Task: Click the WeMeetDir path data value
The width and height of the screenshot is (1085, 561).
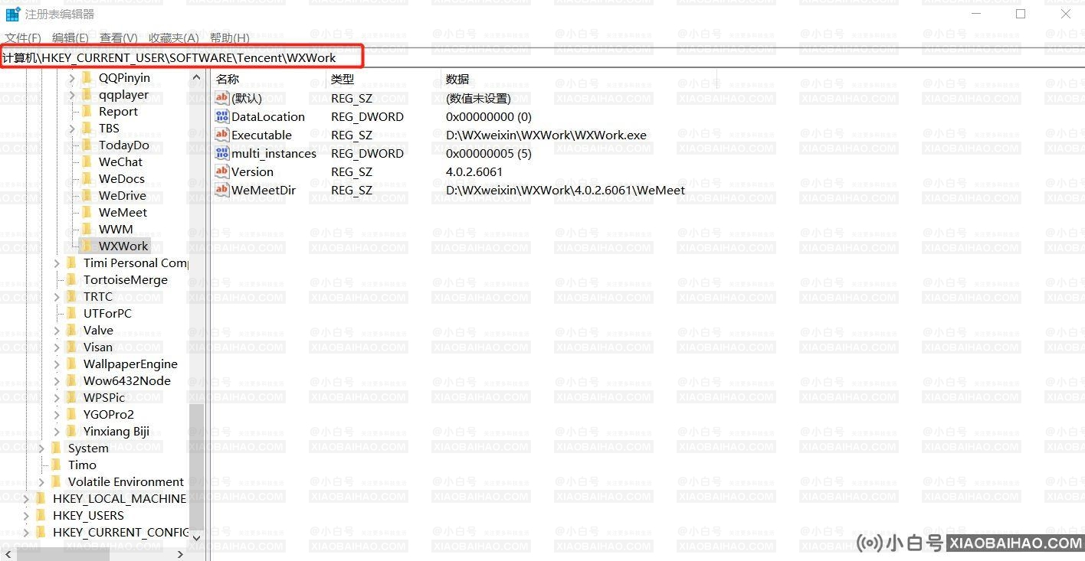Action: 565,190
